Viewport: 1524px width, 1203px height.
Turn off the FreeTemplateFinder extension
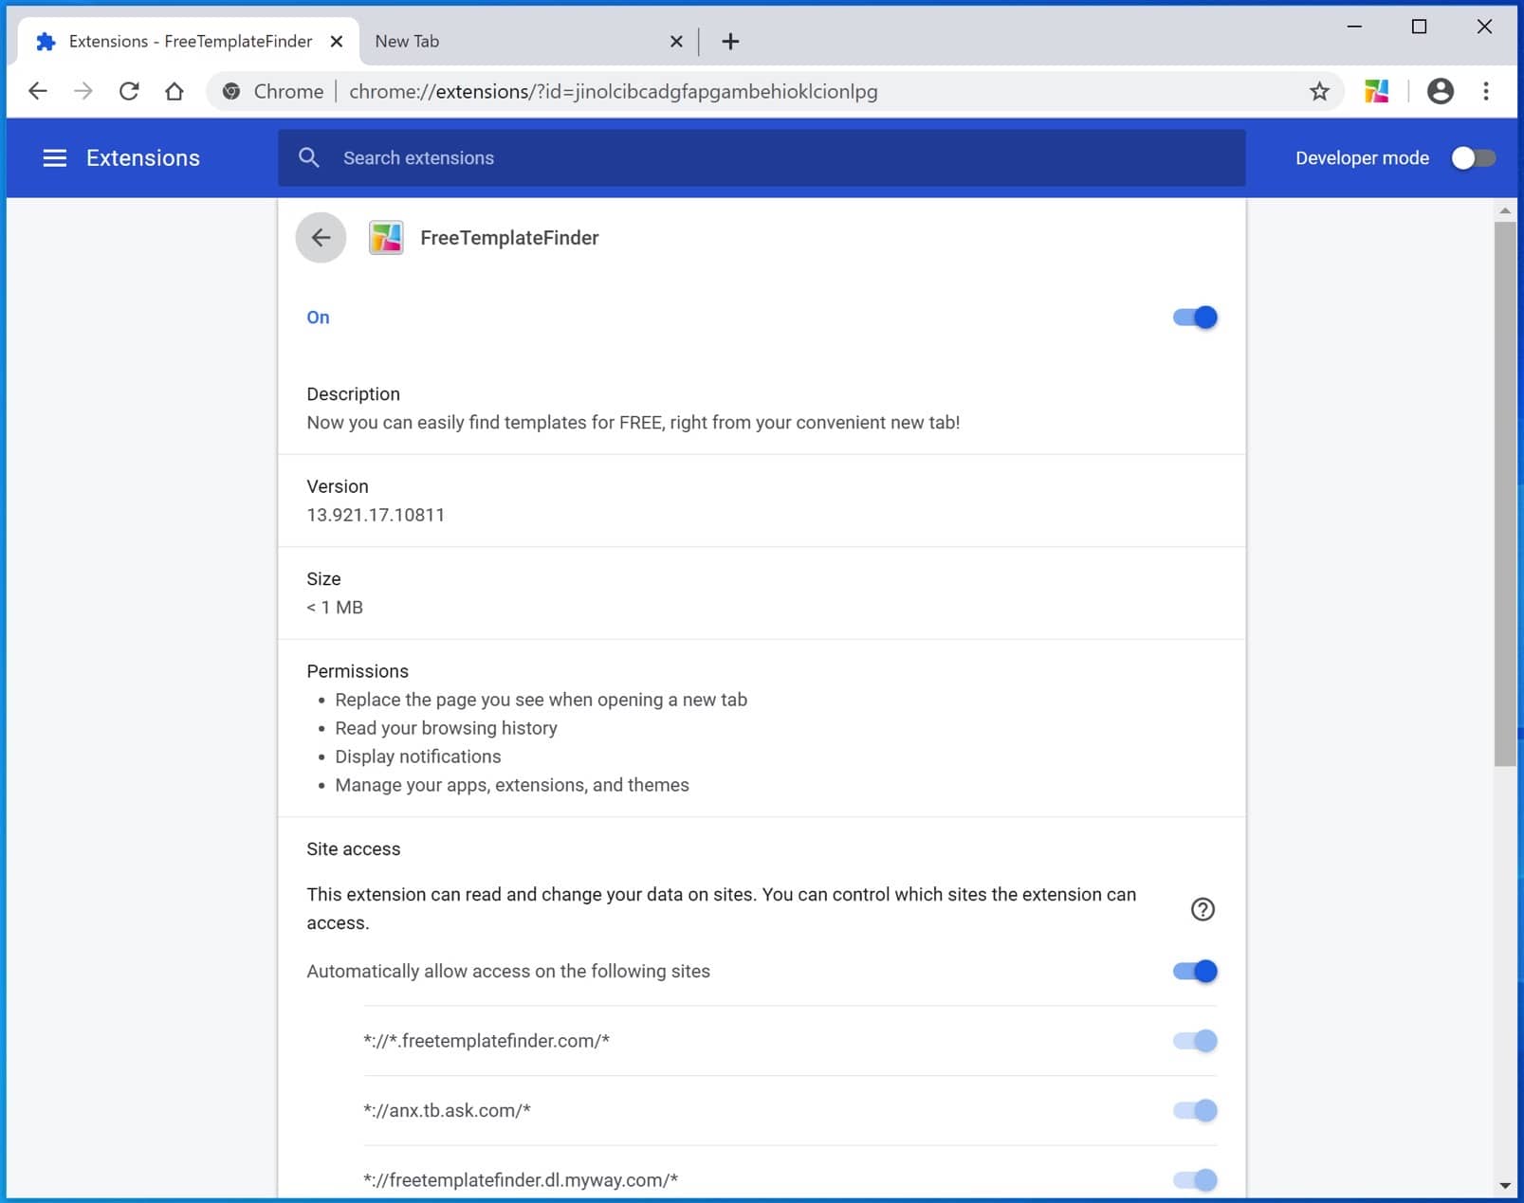pyautogui.click(x=1195, y=318)
